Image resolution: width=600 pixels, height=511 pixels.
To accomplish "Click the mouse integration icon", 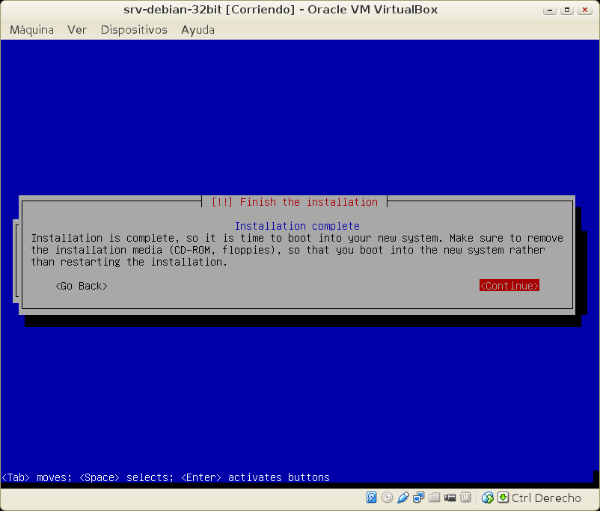I will 488,498.
